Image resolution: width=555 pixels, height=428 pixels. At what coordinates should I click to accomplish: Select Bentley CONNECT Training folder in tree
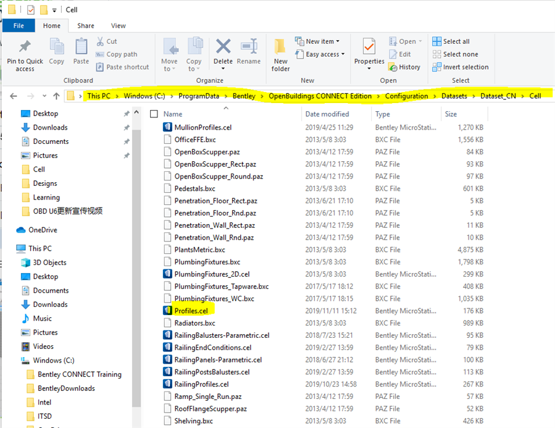(x=79, y=374)
